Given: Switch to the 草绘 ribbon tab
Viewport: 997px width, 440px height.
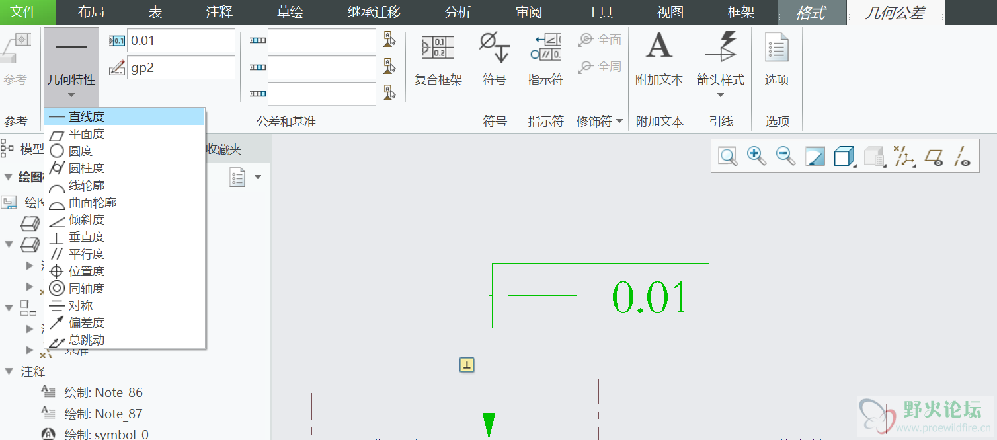Looking at the screenshot, I should point(290,13).
